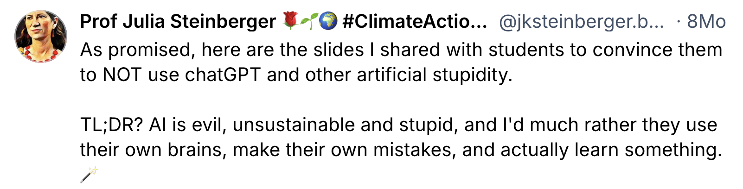Click the seedling emoji in display name

pyautogui.click(x=309, y=21)
